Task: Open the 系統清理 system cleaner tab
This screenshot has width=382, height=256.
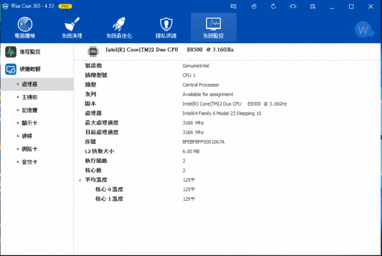Action: pyautogui.click(x=72, y=28)
